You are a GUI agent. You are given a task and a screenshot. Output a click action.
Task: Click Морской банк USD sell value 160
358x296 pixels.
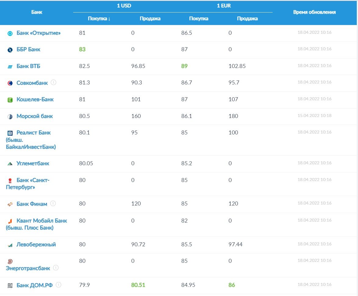click(136, 116)
